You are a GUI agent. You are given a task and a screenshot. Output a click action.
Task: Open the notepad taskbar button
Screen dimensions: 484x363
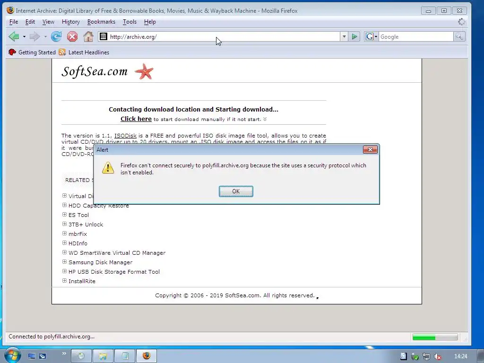coord(125,356)
